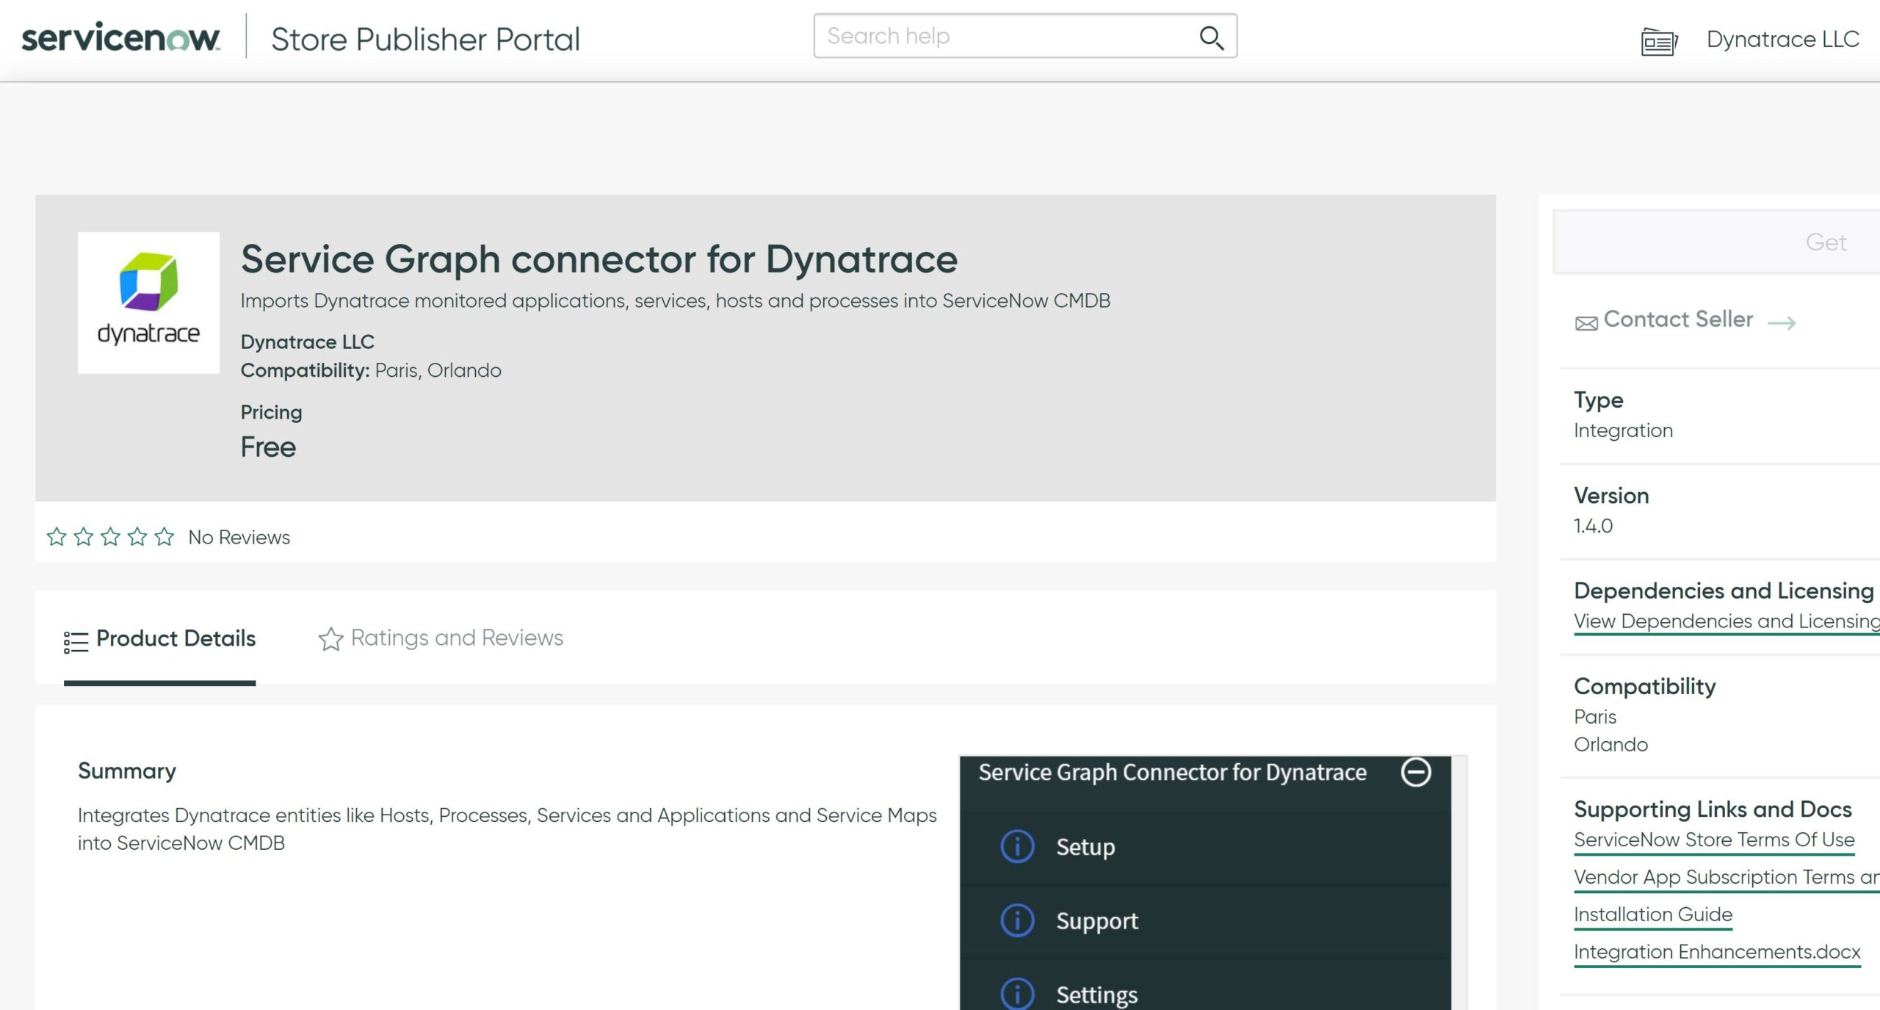This screenshot has width=1880, height=1010.
Task: Click Dynatrace LLC publisher name under the title
Action: (308, 342)
